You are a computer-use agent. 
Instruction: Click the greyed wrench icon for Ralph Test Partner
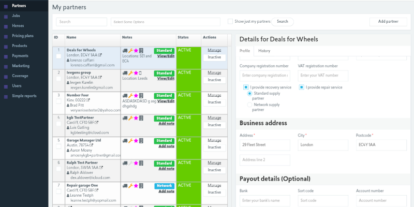[x=130, y=162]
